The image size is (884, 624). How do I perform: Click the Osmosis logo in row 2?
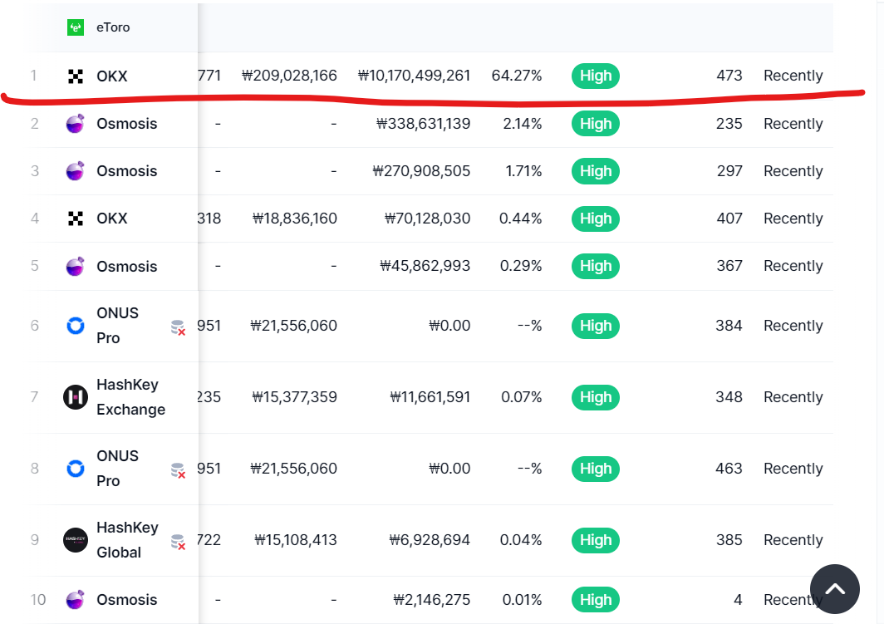[76, 124]
